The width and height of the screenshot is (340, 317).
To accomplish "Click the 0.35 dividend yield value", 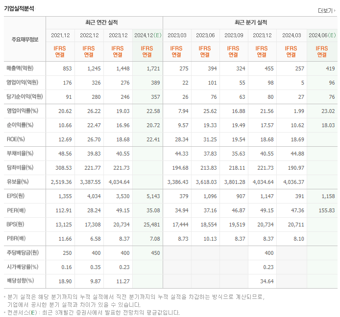I will pyautogui.click(x=96, y=267).
